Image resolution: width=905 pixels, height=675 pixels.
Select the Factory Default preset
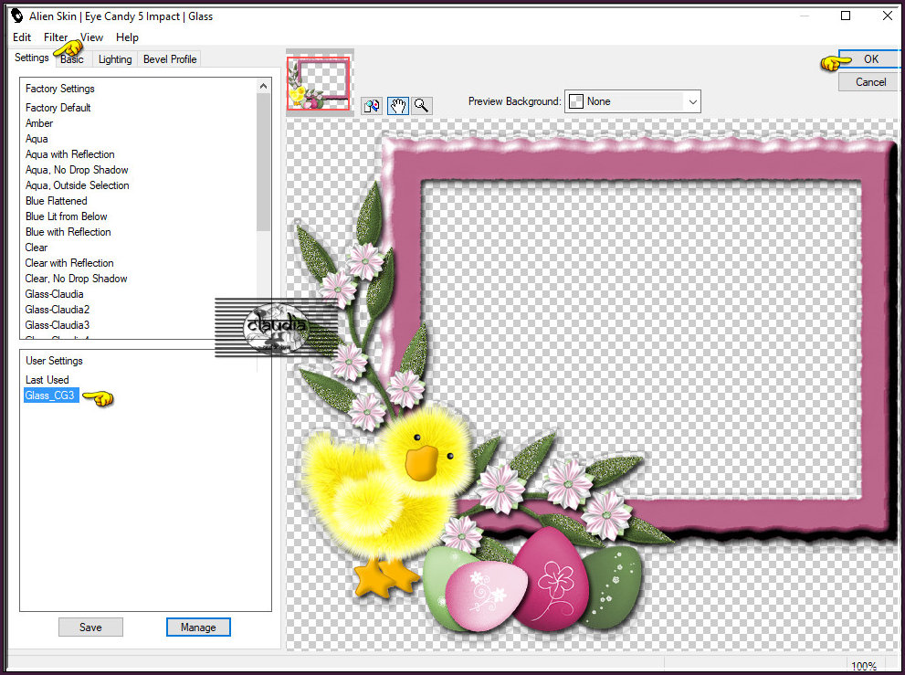(58, 108)
